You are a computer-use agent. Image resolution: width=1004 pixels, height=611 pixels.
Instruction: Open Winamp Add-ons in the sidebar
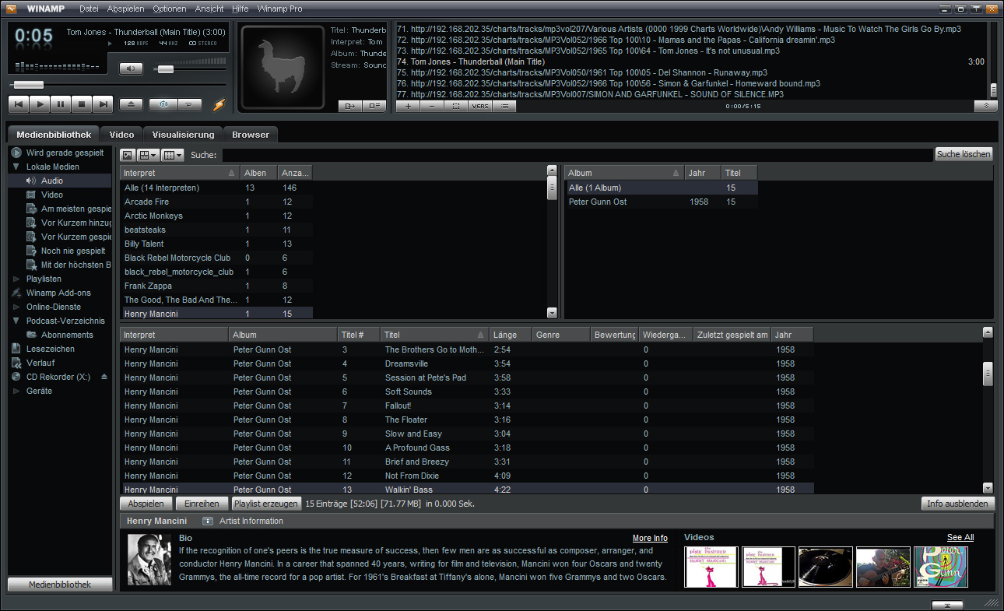click(58, 293)
